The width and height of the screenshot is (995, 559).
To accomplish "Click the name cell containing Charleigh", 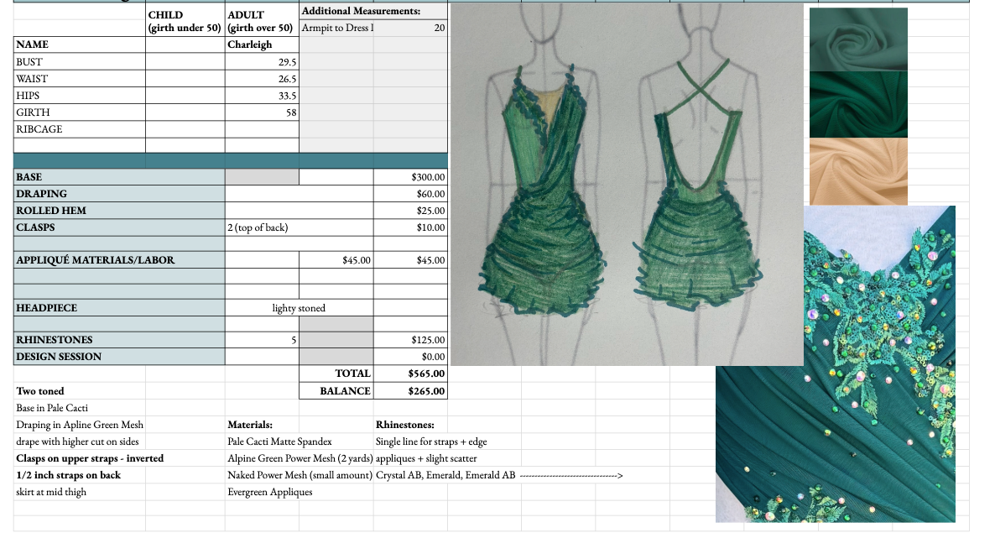I will pos(262,44).
